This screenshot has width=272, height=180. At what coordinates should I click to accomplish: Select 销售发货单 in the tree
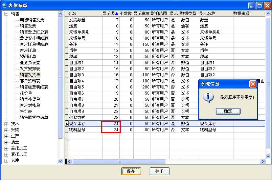(x=30, y=75)
